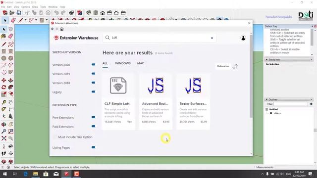Viewport: 317px width, 178px height.
Task: Select the Circle tool in left toolset
Action: [x=3, y=58]
